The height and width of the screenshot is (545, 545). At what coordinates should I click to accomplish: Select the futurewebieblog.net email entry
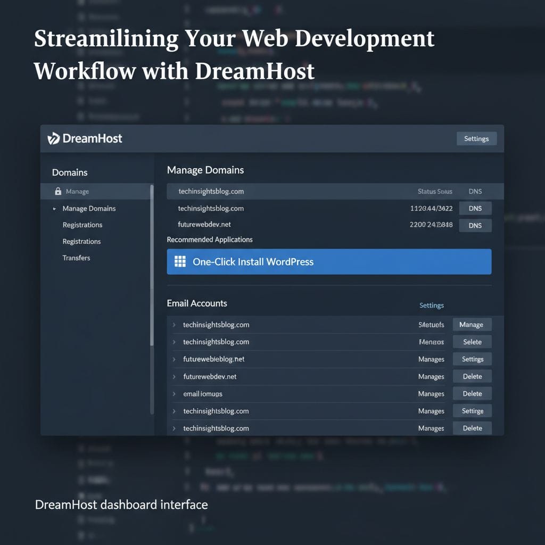pyautogui.click(x=214, y=359)
